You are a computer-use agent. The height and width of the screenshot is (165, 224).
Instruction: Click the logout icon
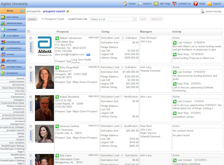coord(209,4)
